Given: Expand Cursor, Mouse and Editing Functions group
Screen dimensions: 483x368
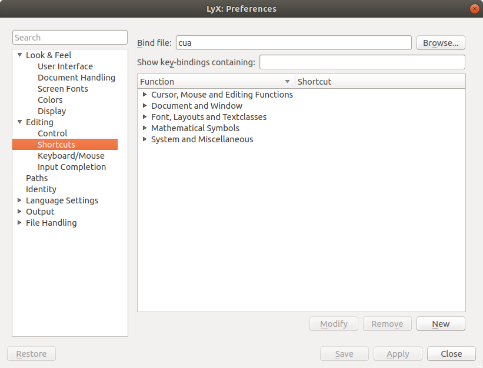Looking at the screenshot, I should (x=145, y=95).
